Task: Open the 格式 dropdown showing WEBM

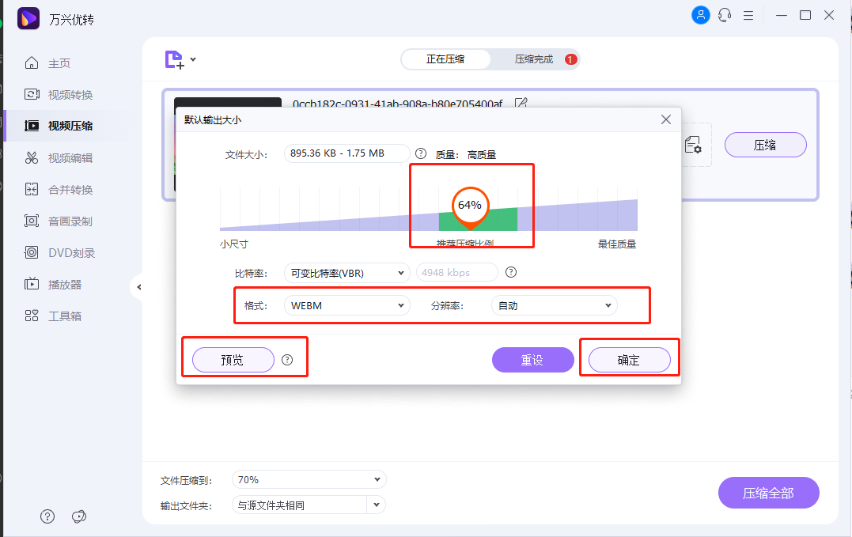Action: (346, 305)
